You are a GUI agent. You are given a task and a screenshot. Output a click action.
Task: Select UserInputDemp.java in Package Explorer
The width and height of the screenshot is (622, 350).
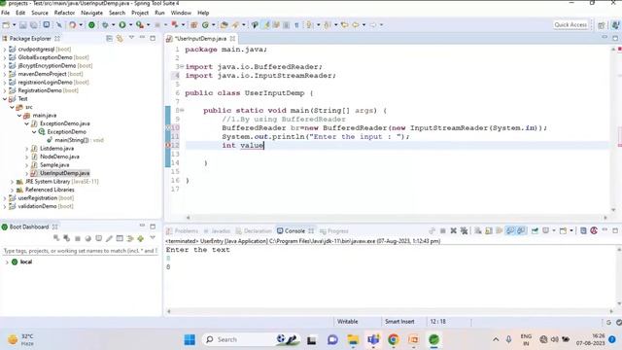[65, 173]
